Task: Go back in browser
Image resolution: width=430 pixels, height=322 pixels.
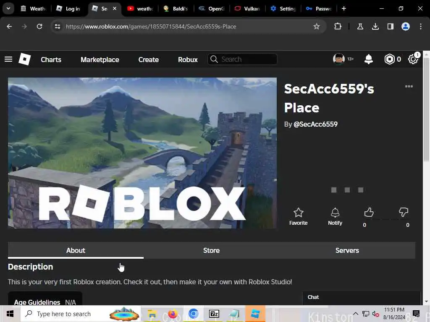Action: [9, 26]
